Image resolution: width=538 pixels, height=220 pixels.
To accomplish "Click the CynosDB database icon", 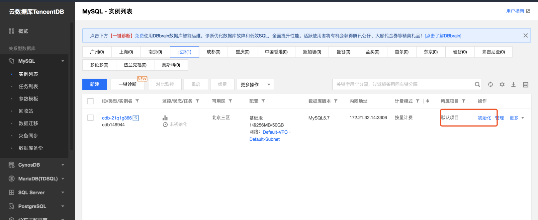I will pos(12,165).
